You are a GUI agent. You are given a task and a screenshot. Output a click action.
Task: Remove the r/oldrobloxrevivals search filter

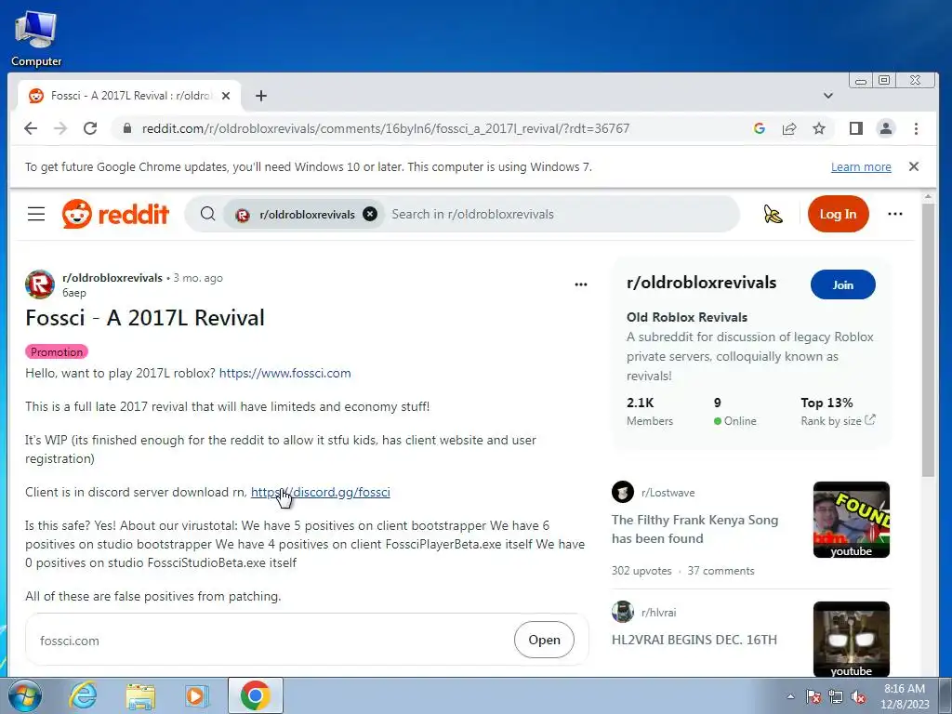coord(370,214)
